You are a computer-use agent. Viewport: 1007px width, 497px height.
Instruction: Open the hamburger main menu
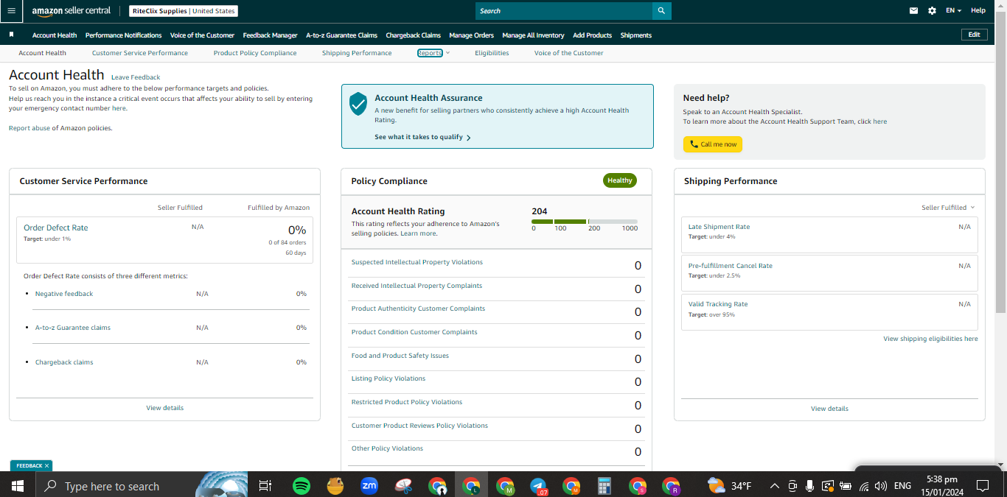pyautogui.click(x=11, y=11)
